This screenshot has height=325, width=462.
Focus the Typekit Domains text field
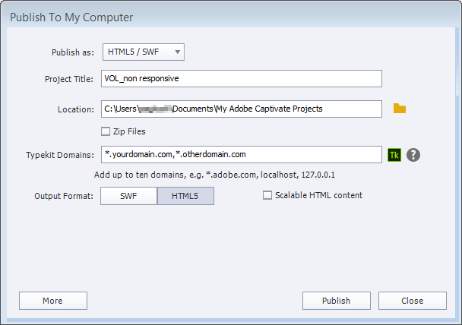(241, 154)
